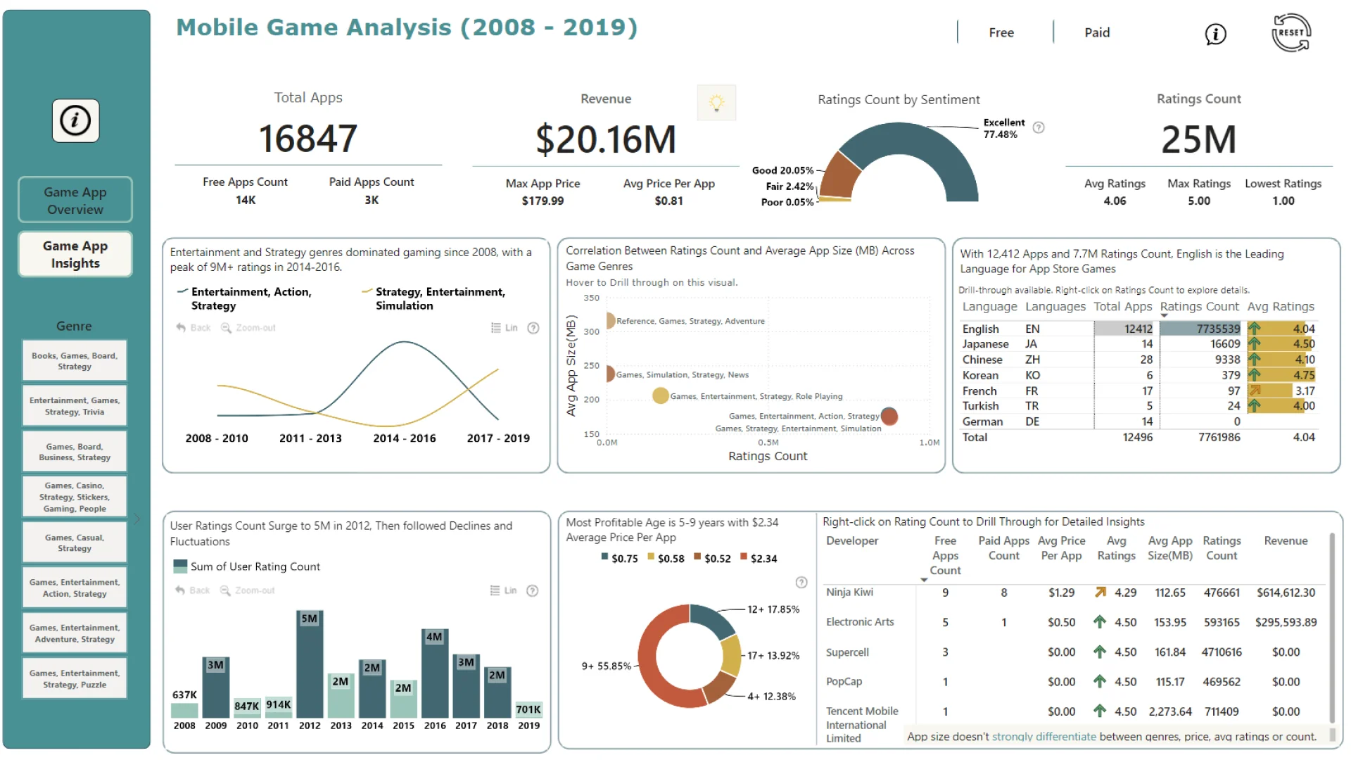Click Total Apps column header
Screen dimensions: 1351x760
click(x=1122, y=307)
